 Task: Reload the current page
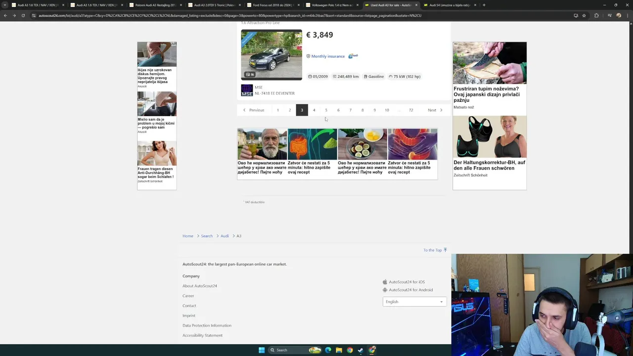click(x=23, y=15)
